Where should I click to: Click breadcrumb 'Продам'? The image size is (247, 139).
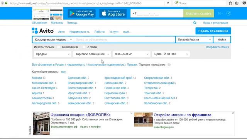pyautogui.click(x=132, y=64)
